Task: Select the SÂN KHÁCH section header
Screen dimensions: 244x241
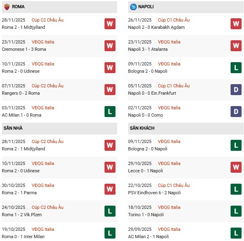Action: tap(142, 128)
